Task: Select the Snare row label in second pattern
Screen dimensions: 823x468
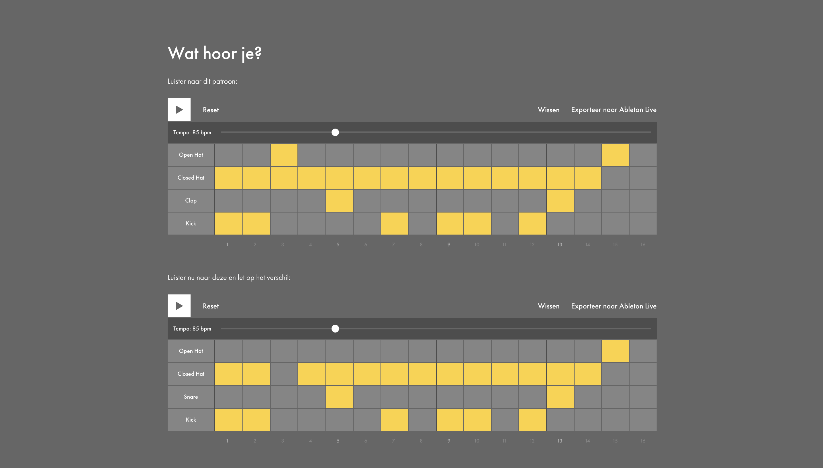Action: tap(191, 397)
